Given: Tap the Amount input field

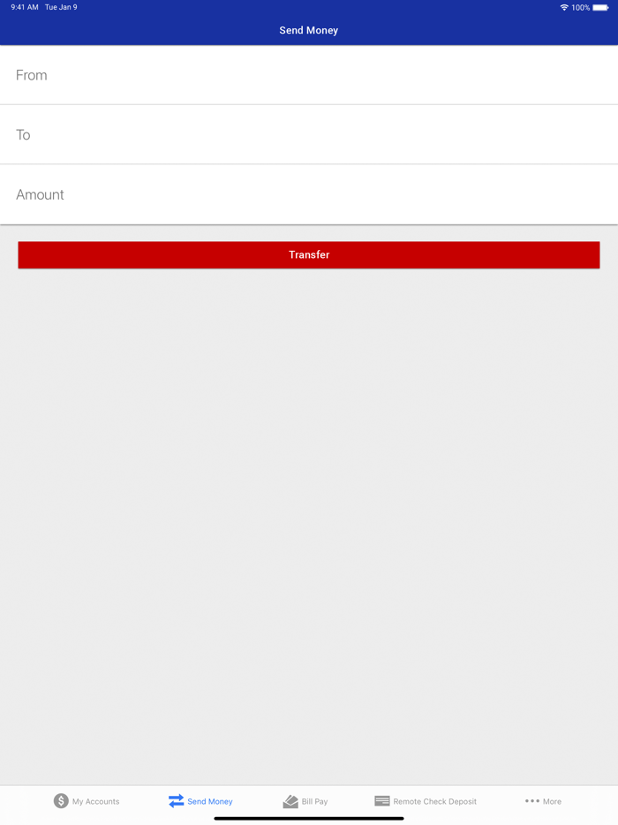Looking at the screenshot, I should [309, 194].
